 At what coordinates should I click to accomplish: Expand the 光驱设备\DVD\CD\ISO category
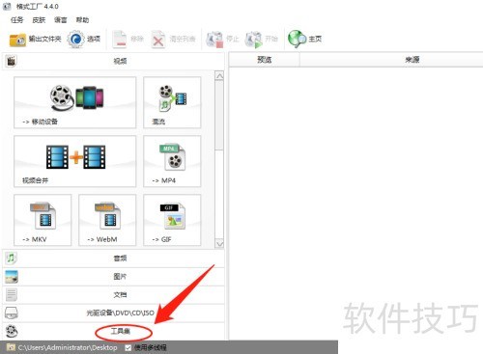[x=113, y=313]
